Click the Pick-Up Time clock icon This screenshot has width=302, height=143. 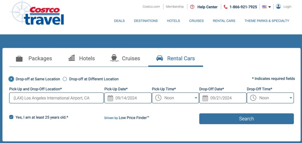click(x=158, y=98)
